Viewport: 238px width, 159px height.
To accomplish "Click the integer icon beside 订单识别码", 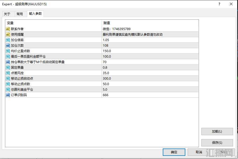I will 8,95.
